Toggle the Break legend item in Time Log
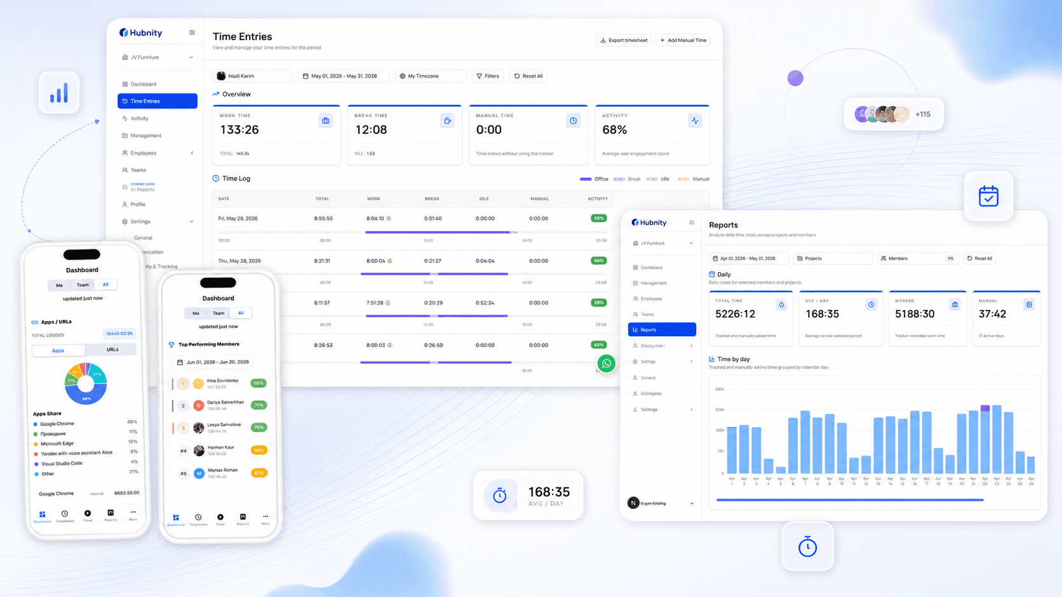This screenshot has width=1062, height=597. [627, 179]
